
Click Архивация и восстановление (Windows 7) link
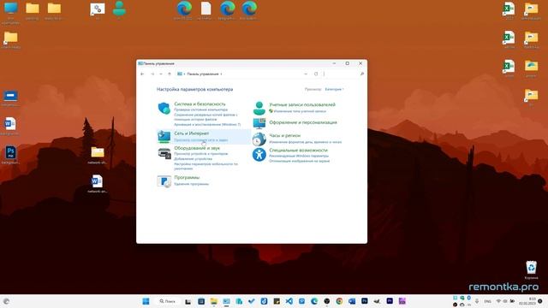point(207,124)
